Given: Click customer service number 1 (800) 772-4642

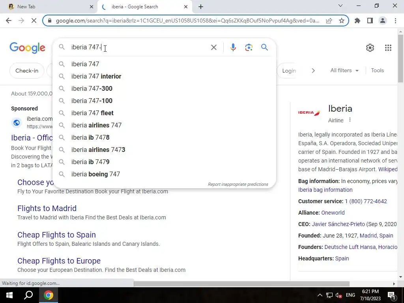Looking at the screenshot, I should [366, 201].
